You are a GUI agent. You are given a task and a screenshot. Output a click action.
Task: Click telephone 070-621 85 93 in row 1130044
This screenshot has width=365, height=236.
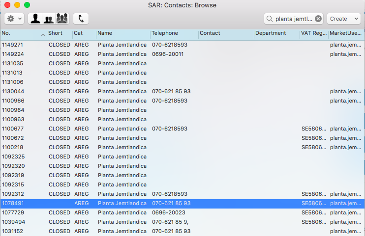click(171, 91)
